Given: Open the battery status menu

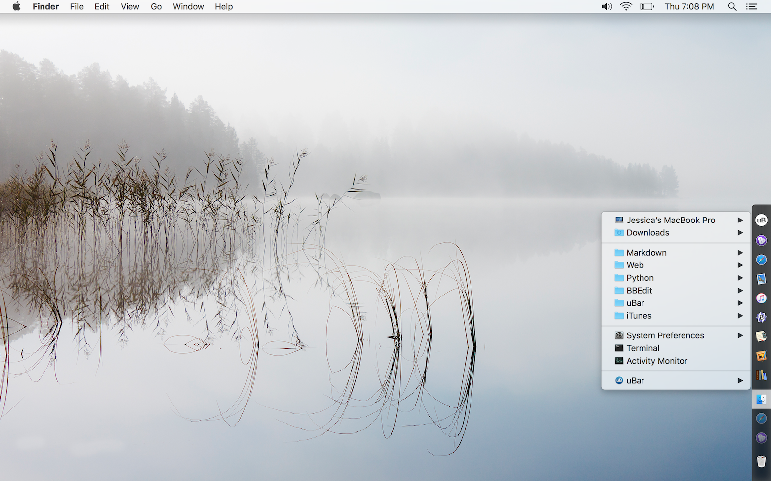Looking at the screenshot, I should point(647,6).
